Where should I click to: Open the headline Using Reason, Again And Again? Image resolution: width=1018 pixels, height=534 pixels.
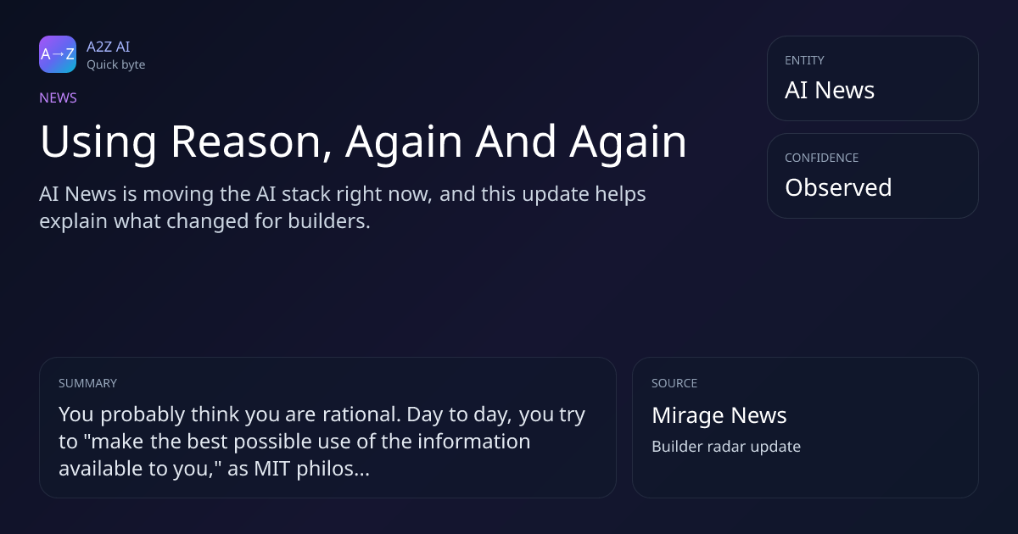[x=363, y=142]
